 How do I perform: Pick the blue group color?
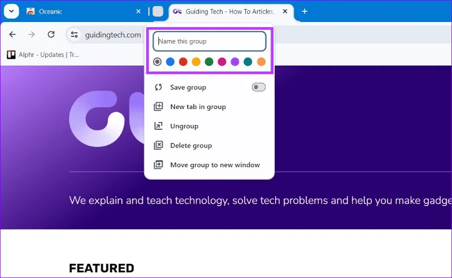(x=170, y=62)
